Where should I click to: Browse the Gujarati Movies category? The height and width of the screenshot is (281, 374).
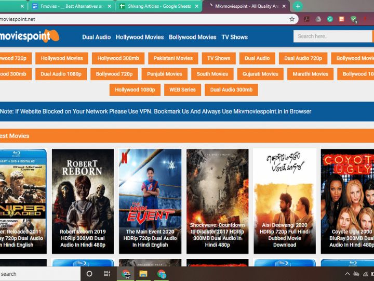click(260, 74)
